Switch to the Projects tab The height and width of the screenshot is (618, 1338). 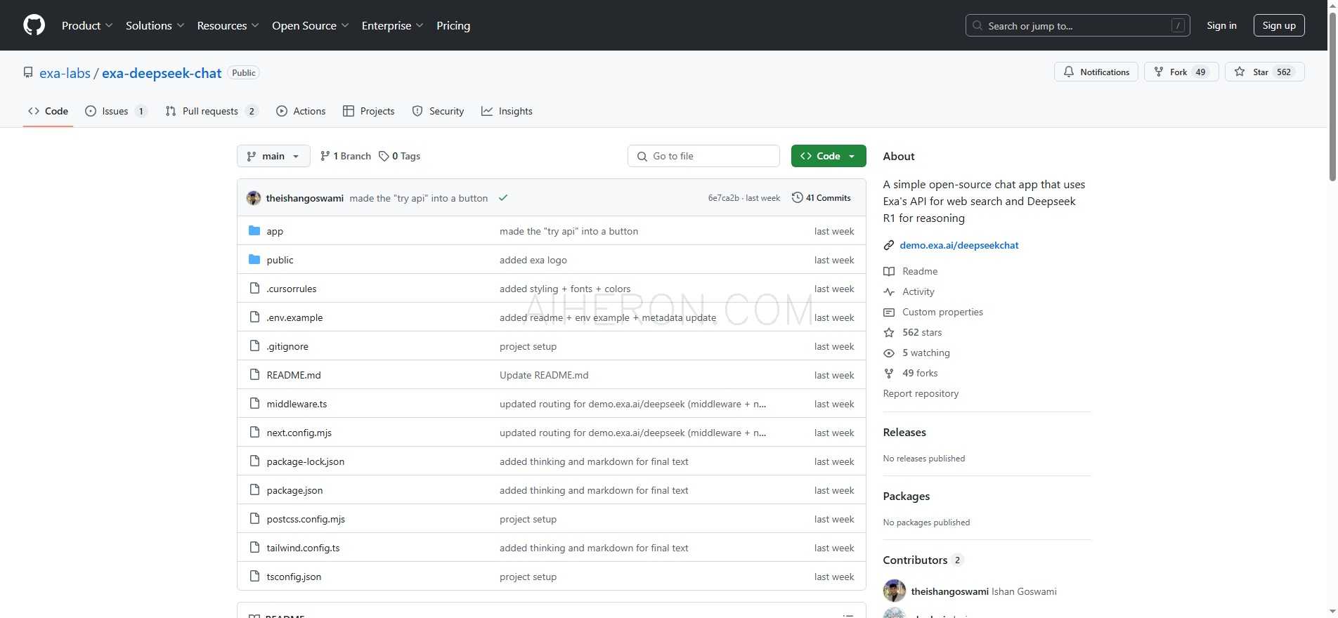pos(369,111)
